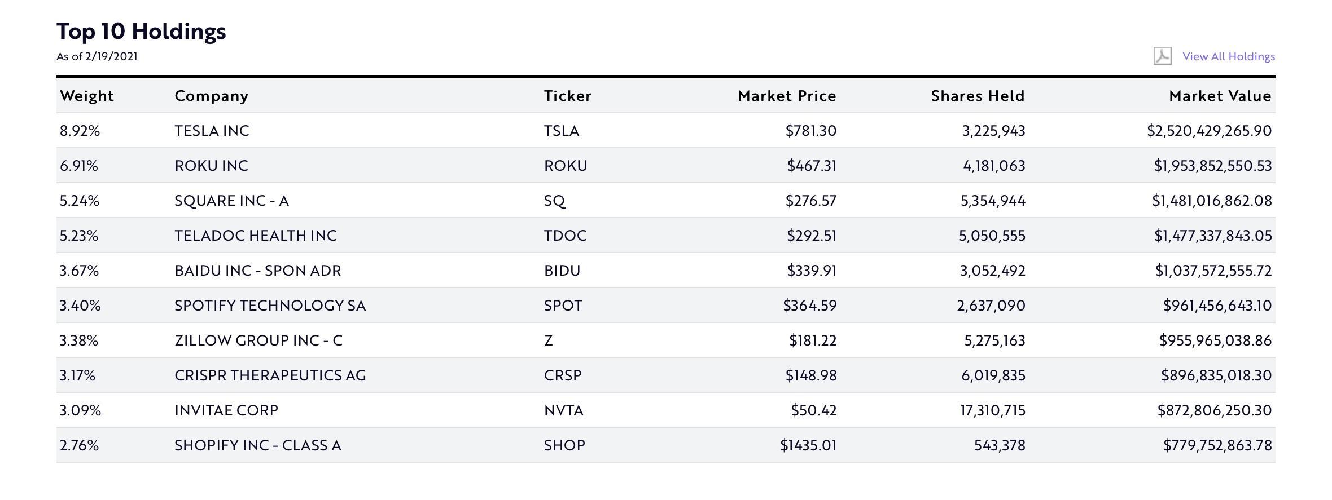The image size is (1332, 500).
Task: Click the Weight column header
Action: pos(87,96)
